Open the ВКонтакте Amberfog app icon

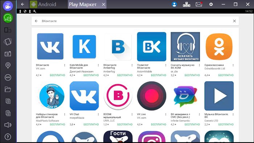pos(118,47)
